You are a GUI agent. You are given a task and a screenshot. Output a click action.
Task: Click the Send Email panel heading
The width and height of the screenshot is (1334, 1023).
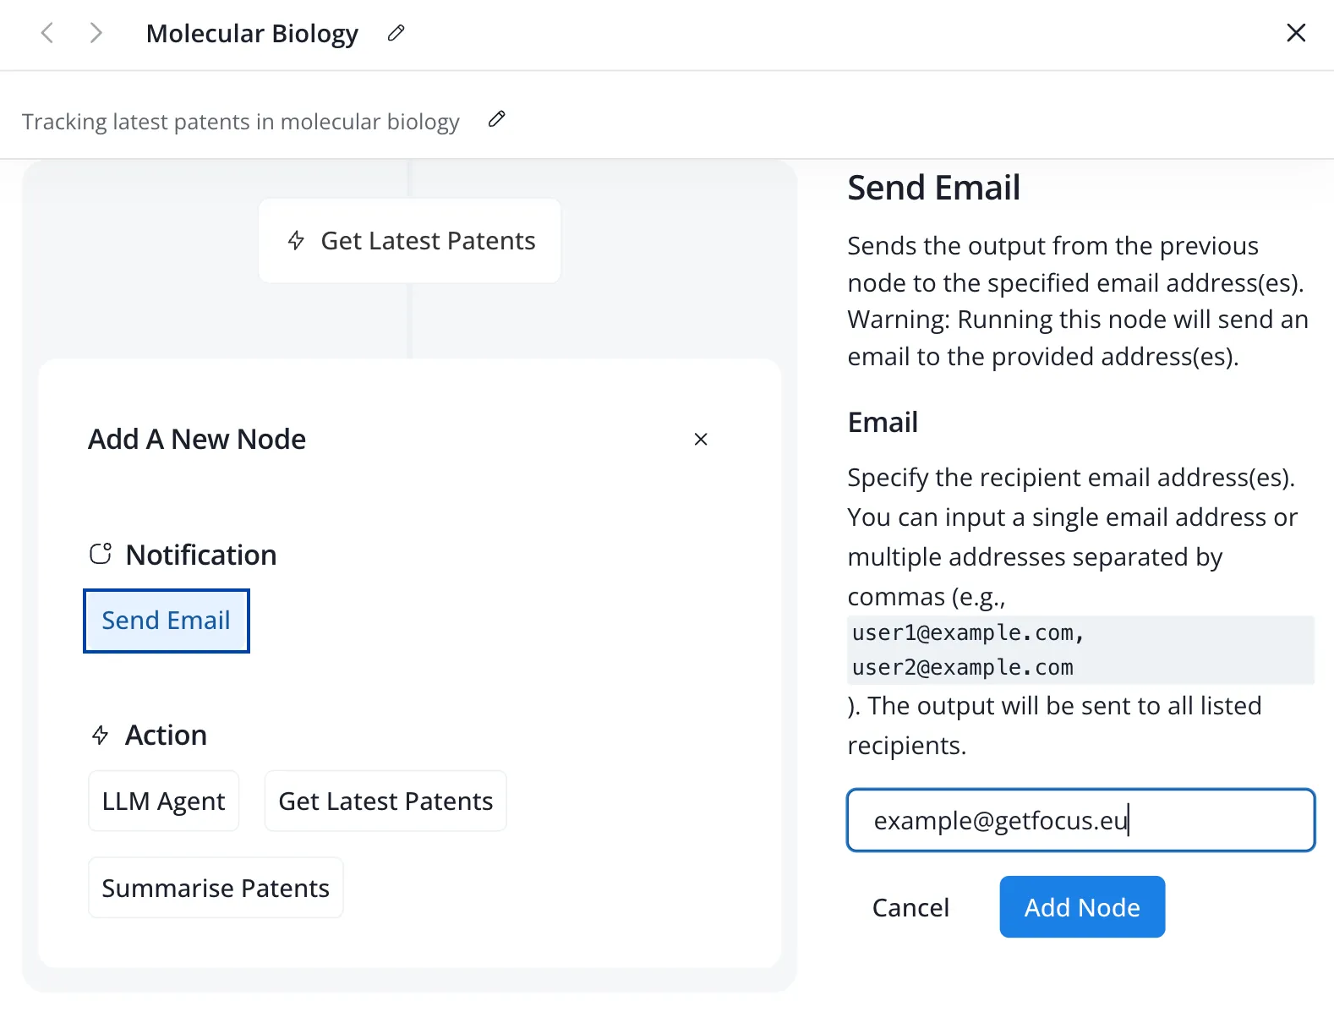(x=933, y=188)
